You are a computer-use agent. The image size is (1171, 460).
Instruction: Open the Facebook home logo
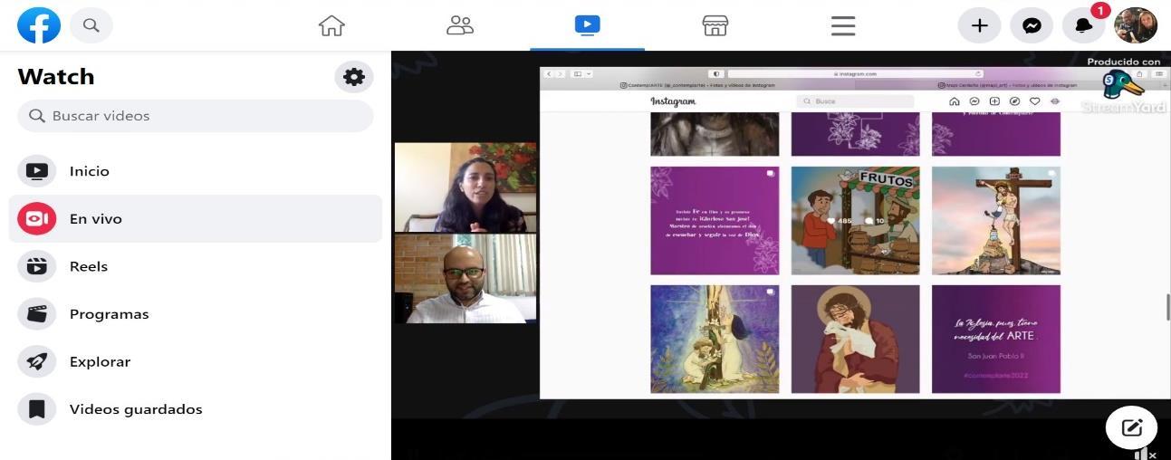click(x=39, y=25)
